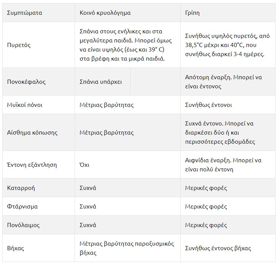
Task: Click the Όχι cell for Έντονη εξάντληση
Action: pyautogui.click(x=84, y=165)
